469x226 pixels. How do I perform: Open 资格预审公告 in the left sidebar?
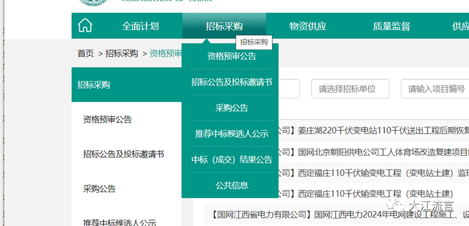pyautogui.click(x=108, y=120)
